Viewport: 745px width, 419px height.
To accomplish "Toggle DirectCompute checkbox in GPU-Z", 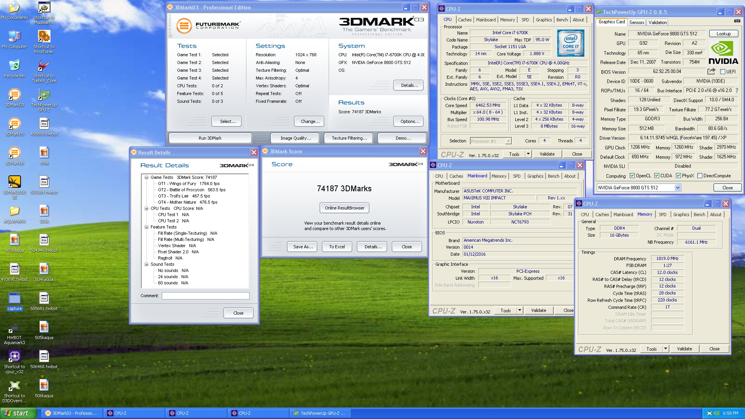I will tap(700, 176).
